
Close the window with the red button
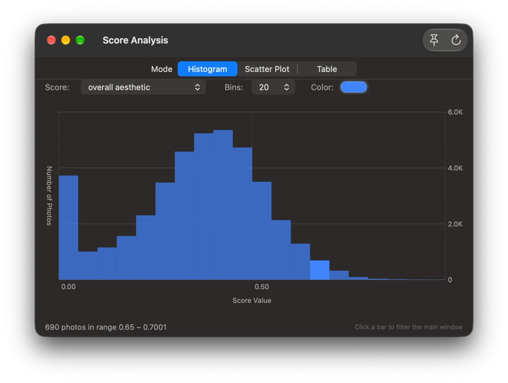(51, 40)
